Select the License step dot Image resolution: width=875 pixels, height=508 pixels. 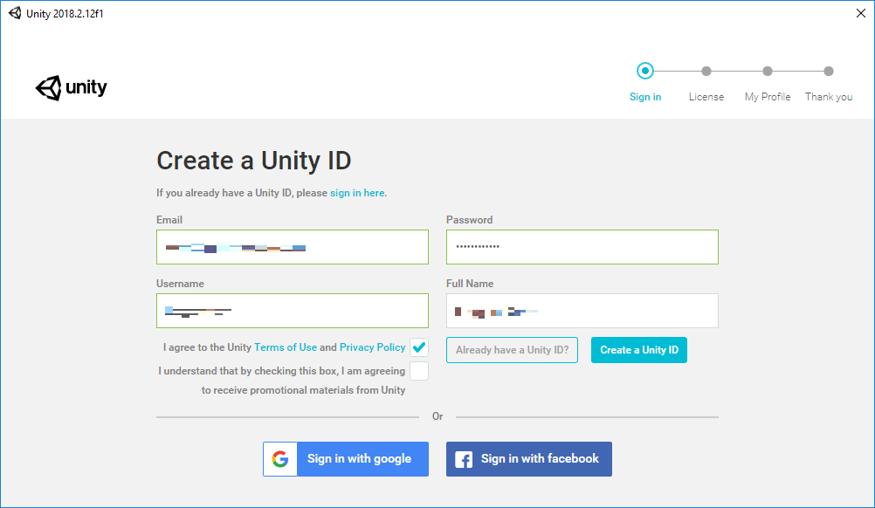coord(706,71)
